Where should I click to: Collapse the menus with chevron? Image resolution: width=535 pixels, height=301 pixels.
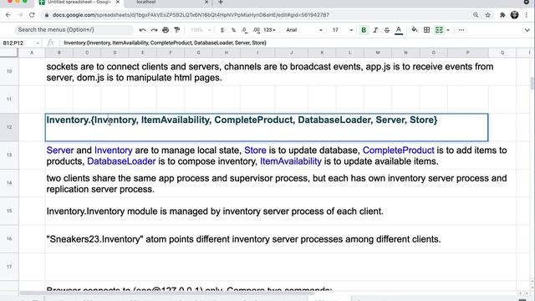tap(527, 30)
